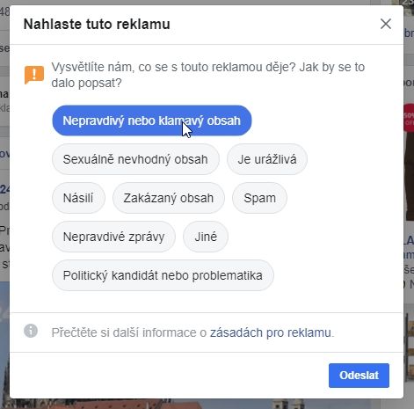Select "Nepravdivé zprávy" reason

113,237
